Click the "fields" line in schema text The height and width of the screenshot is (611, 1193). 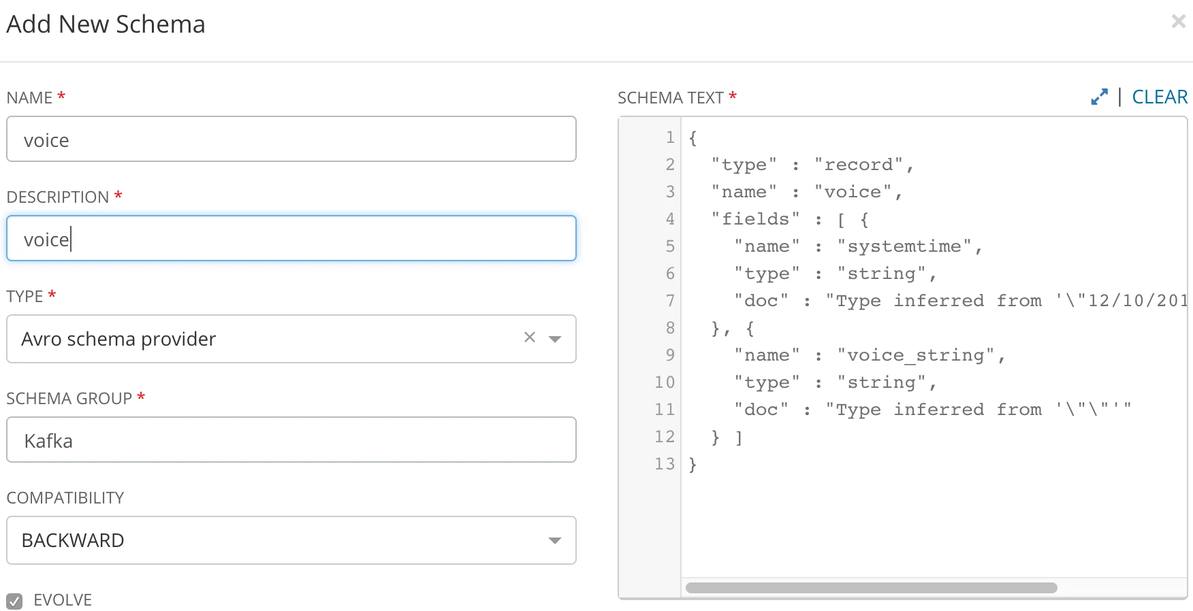coord(790,219)
